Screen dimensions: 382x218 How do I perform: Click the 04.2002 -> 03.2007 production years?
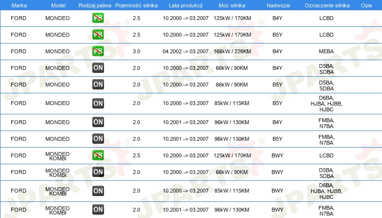click(186, 51)
